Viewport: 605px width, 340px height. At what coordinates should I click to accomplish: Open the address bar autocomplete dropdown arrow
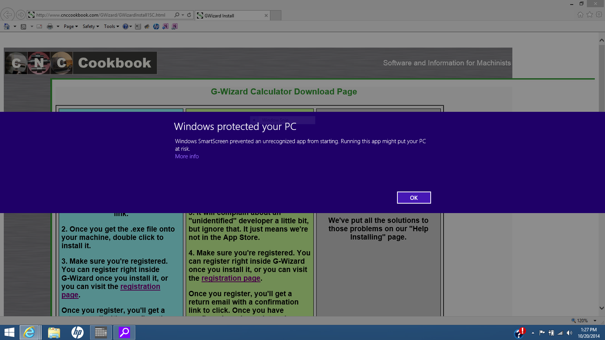coord(183,15)
